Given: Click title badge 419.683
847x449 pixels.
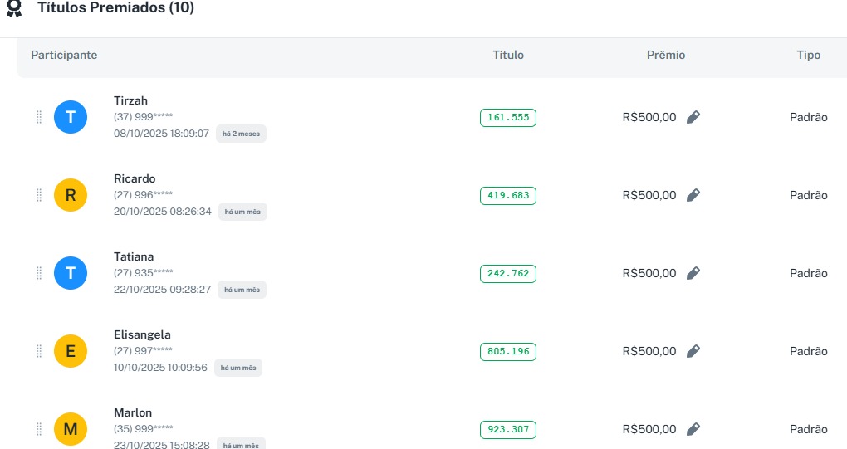Looking at the screenshot, I should point(508,195).
